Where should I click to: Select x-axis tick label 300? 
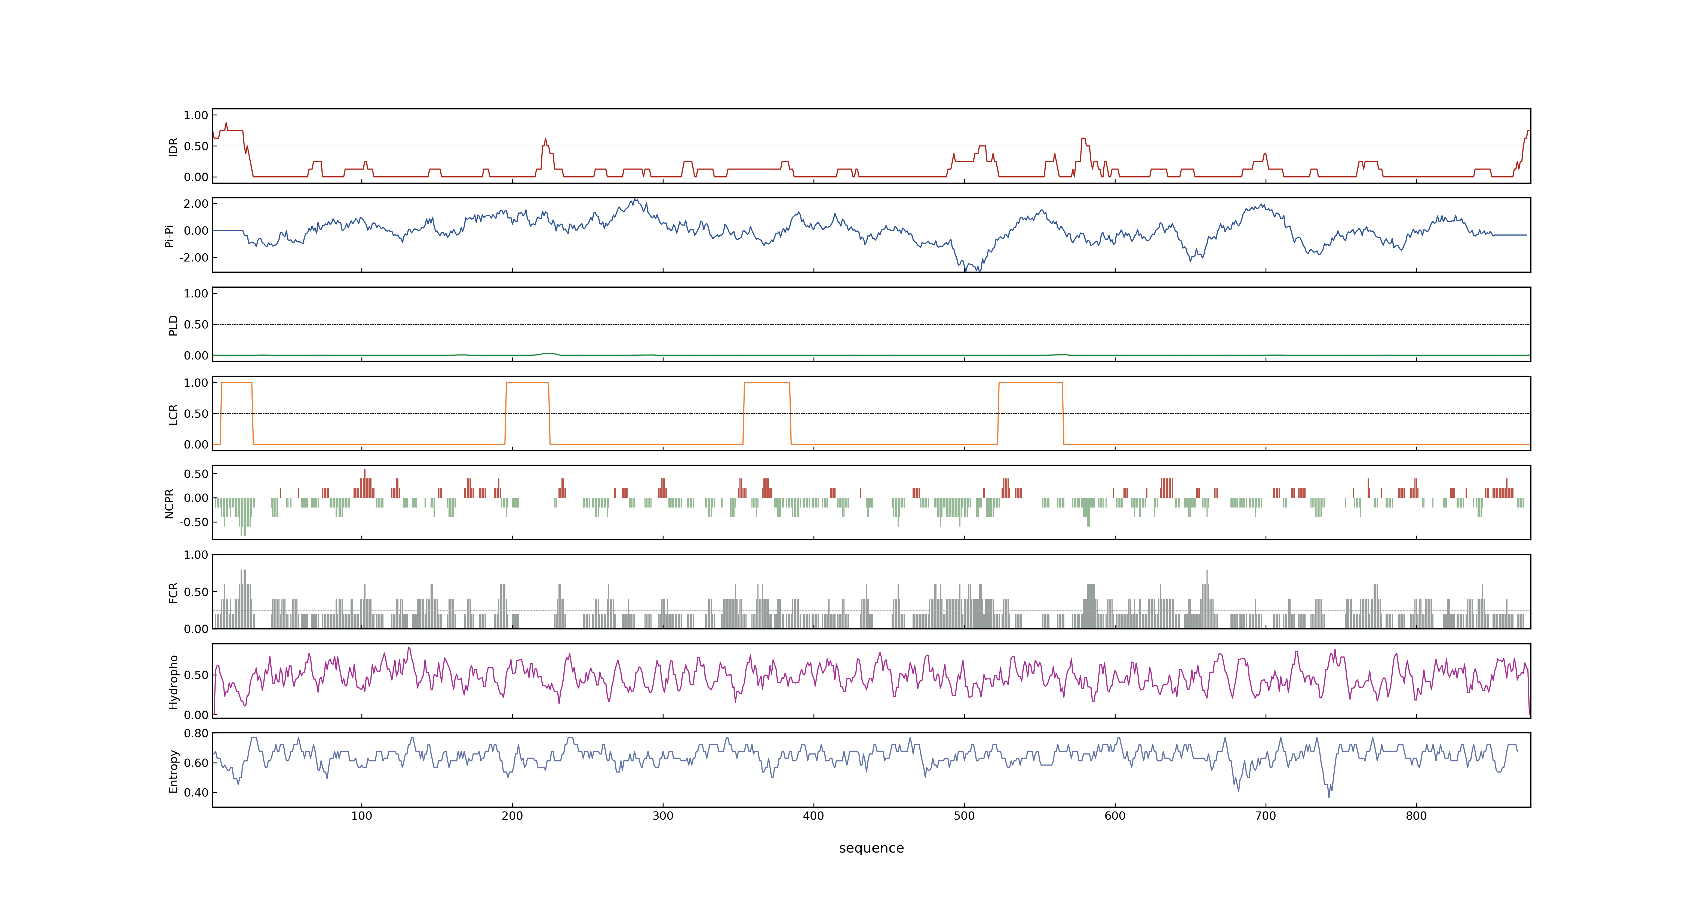pos(662,816)
